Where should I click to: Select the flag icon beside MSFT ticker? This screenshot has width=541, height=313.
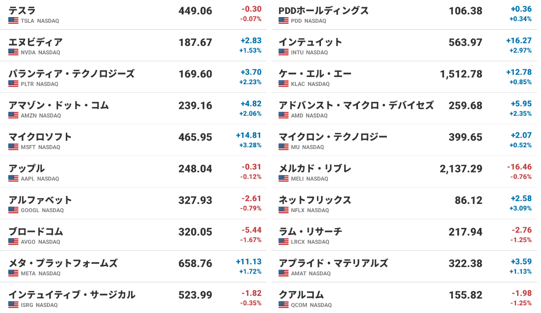(13, 147)
